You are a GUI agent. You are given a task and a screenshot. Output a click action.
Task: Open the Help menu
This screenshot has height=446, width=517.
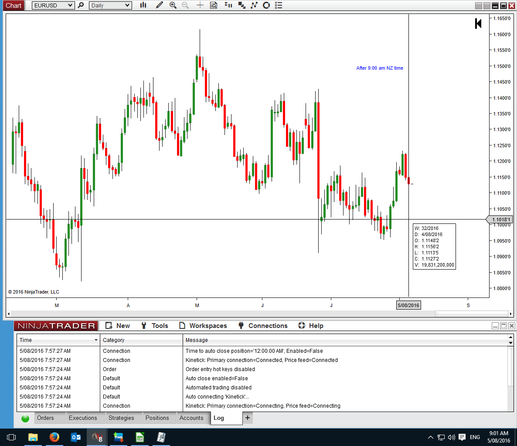point(311,325)
